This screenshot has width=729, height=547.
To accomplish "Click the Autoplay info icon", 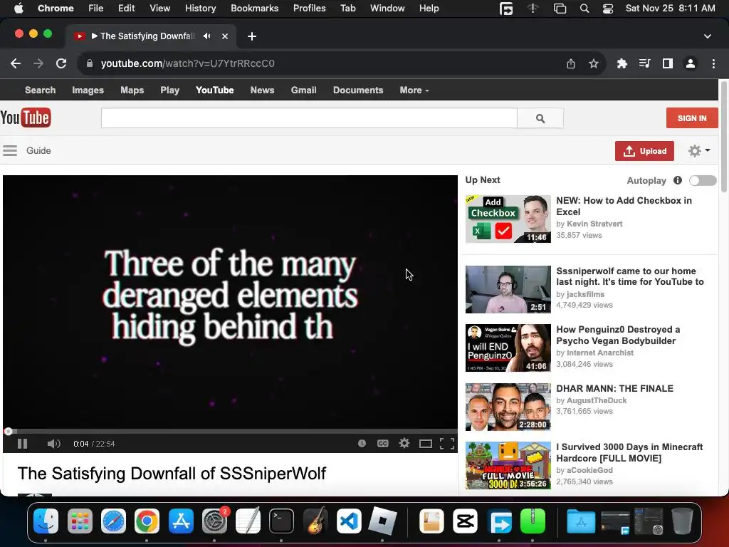I will tap(678, 180).
